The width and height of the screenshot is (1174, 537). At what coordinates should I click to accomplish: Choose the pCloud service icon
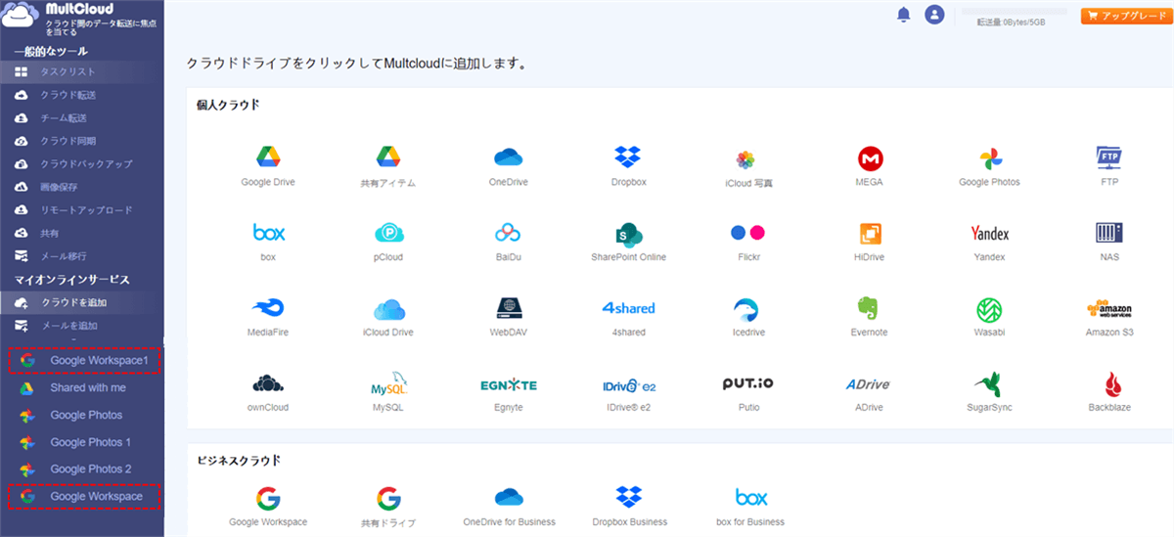click(x=388, y=234)
